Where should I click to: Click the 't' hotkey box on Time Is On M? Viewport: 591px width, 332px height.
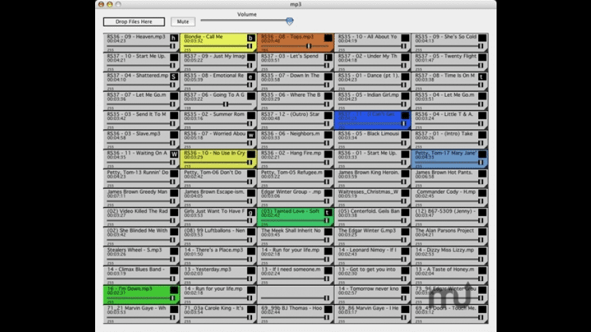(x=482, y=77)
